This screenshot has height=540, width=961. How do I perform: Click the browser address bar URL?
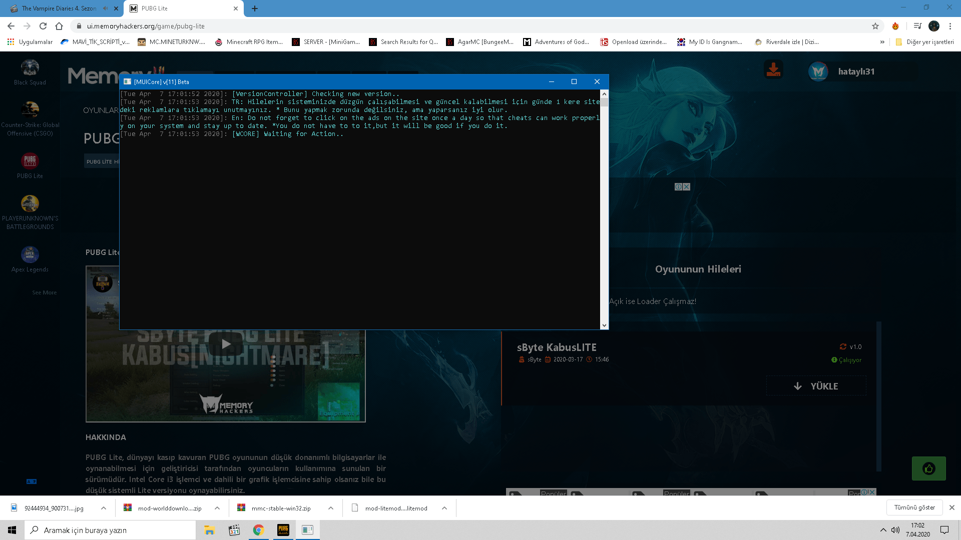(x=146, y=26)
